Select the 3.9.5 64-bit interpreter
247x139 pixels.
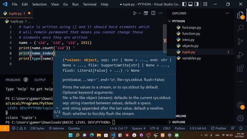198,128
